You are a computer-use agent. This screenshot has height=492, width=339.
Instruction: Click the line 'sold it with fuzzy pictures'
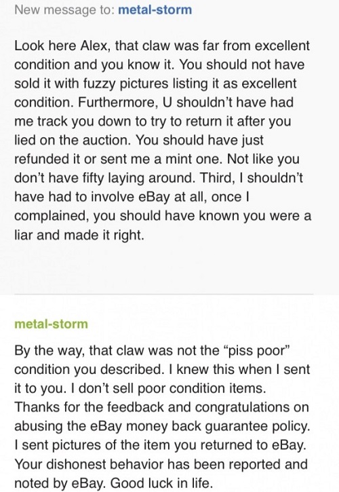(155, 83)
